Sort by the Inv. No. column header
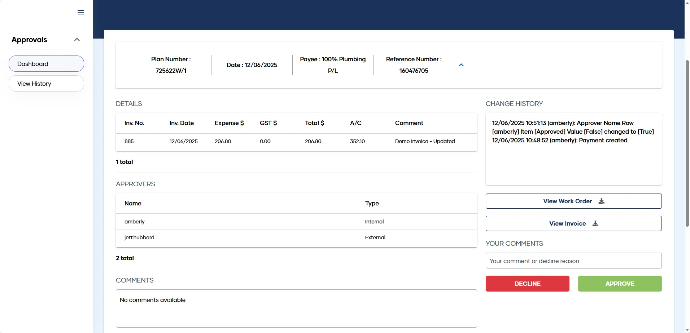The image size is (690, 333). click(134, 123)
